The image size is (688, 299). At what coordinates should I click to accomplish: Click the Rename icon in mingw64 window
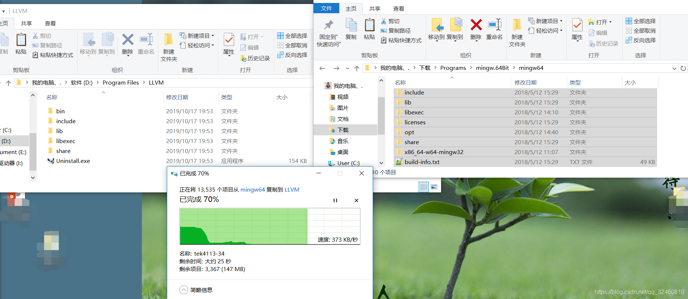(495, 25)
